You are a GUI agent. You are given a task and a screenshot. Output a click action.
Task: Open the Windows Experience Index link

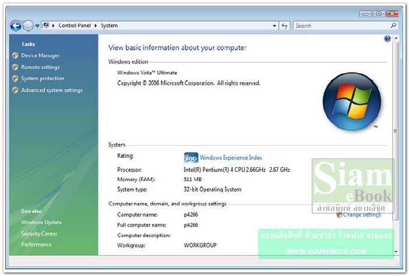(x=231, y=158)
